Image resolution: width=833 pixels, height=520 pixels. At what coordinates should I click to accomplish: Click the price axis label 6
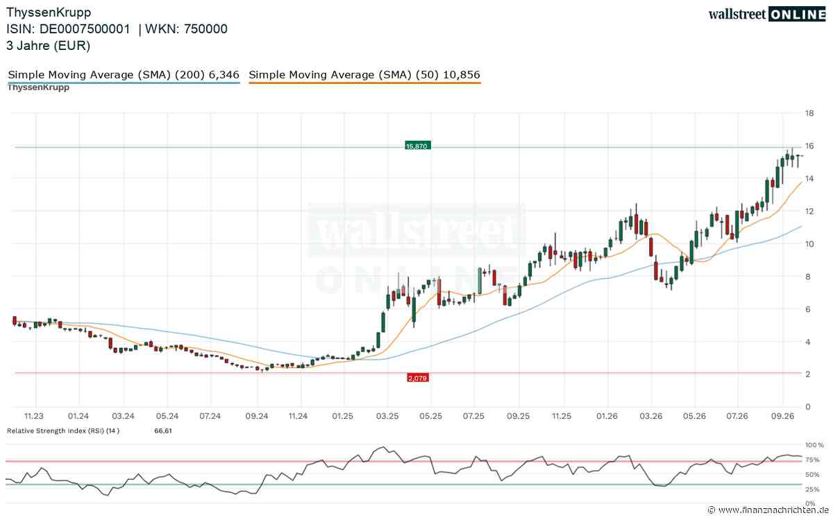807,309
